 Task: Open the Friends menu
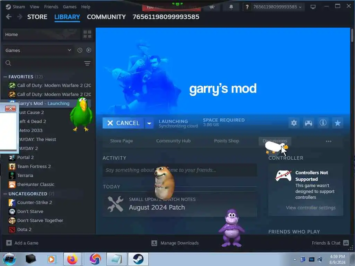point(51,7)
